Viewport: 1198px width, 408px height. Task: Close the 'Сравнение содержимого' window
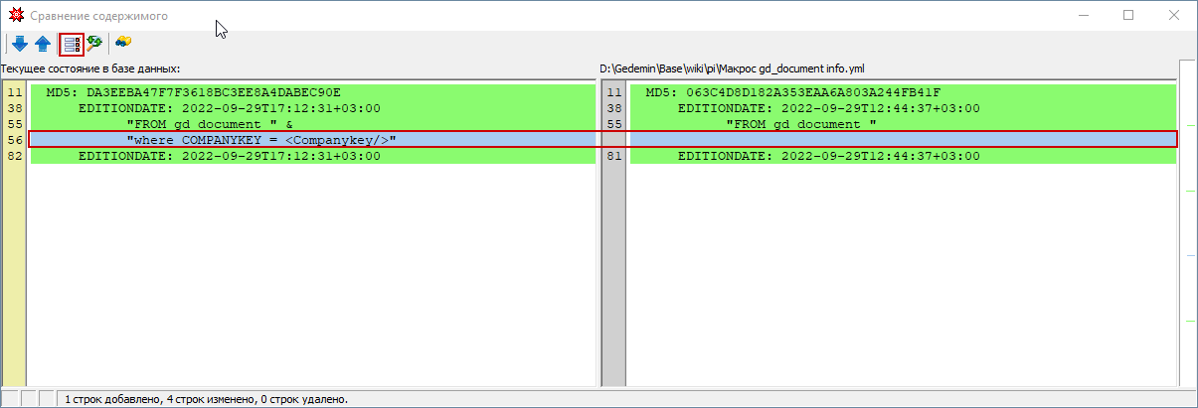pos(1174,16)
